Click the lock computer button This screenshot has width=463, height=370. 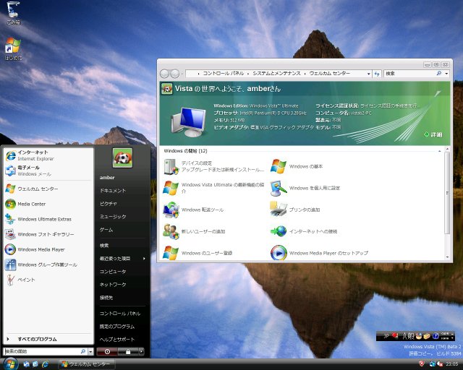(128, 351)
